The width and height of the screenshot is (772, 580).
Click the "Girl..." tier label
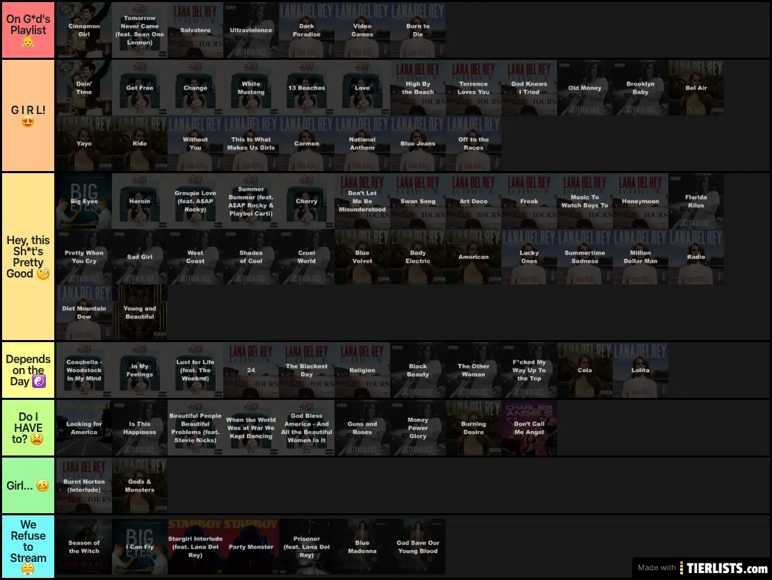tap(28, 485)
